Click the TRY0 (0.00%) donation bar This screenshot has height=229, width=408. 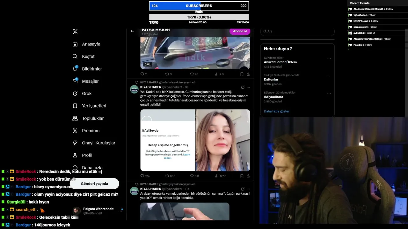[x=199, y=17]
